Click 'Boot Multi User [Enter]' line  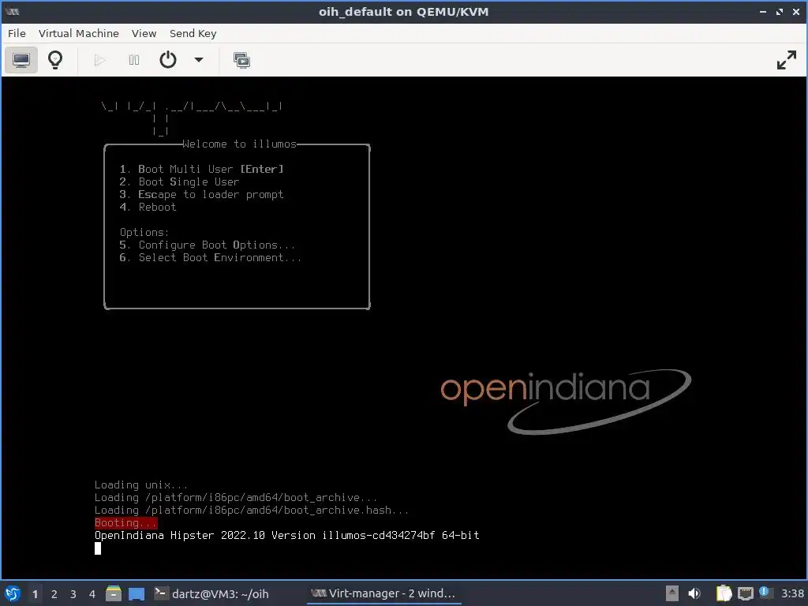pyautogui.click(x=201, y=169)
